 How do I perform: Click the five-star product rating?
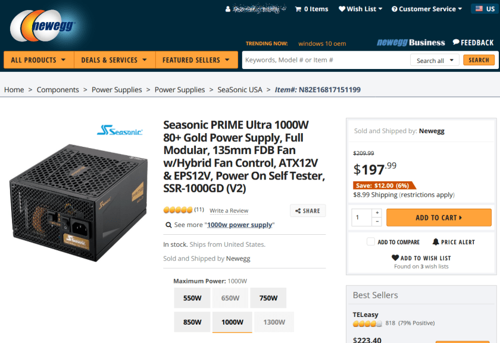click(x=178, y=210)
